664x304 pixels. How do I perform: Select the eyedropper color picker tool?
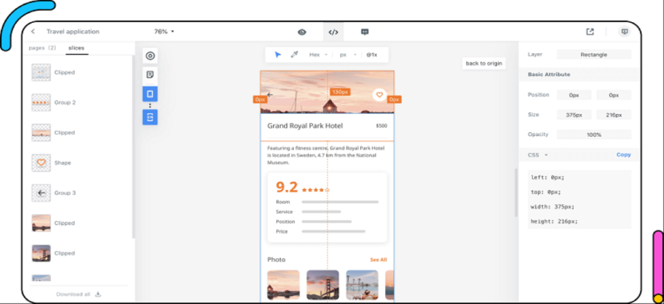(x=294, y=55)
